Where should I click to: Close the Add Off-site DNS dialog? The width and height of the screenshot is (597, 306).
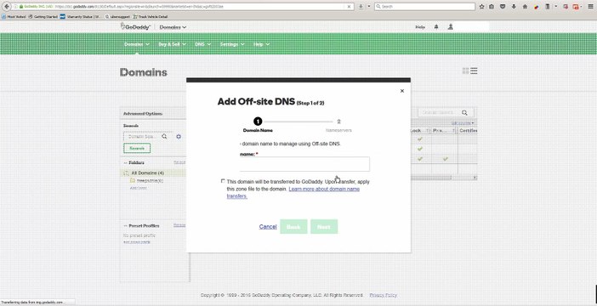pos(402,91)
